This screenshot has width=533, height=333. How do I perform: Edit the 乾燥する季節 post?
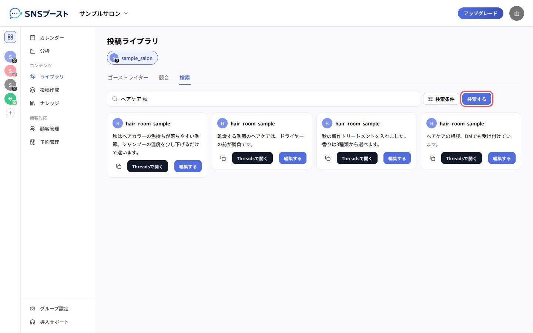293,158
